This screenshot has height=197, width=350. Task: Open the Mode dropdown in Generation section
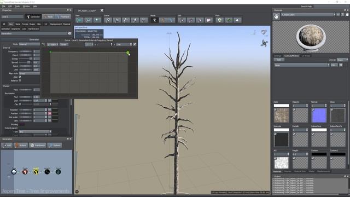click(x=29, y=44)
